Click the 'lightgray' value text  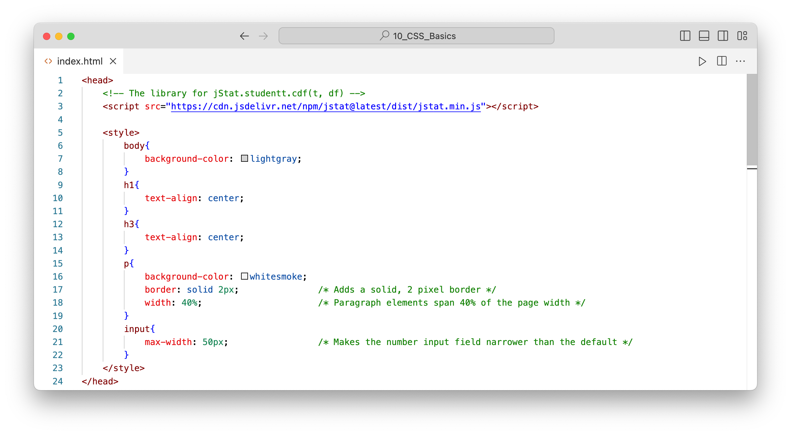273,159
